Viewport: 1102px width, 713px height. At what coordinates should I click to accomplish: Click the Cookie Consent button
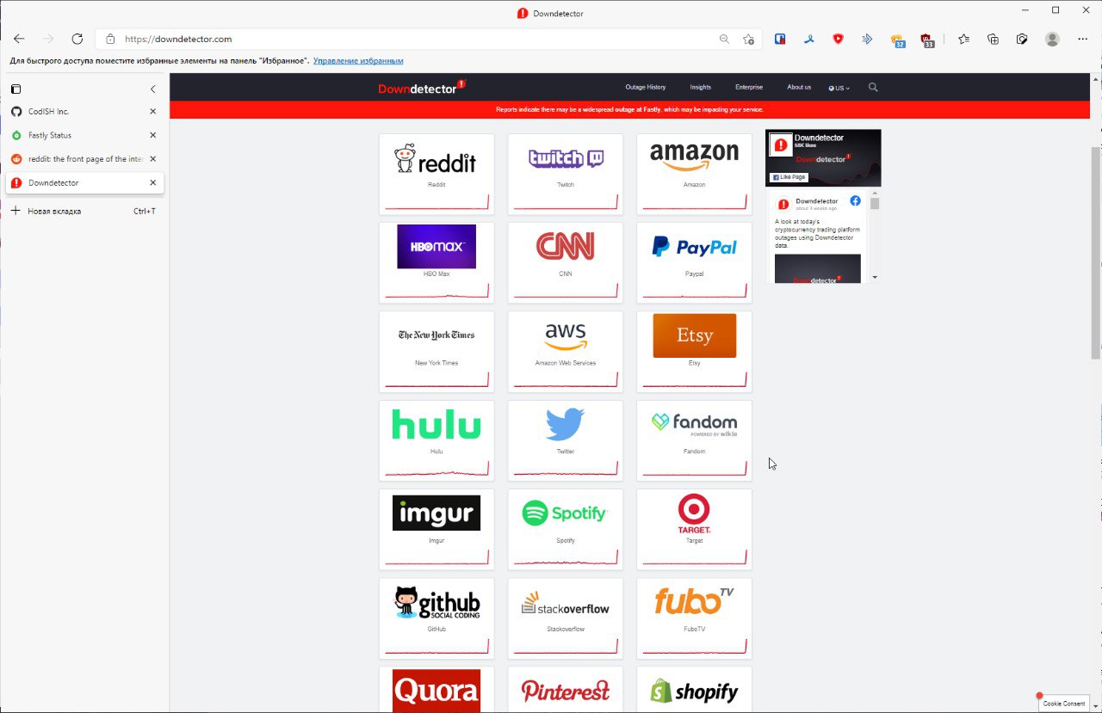[1064, 704]
